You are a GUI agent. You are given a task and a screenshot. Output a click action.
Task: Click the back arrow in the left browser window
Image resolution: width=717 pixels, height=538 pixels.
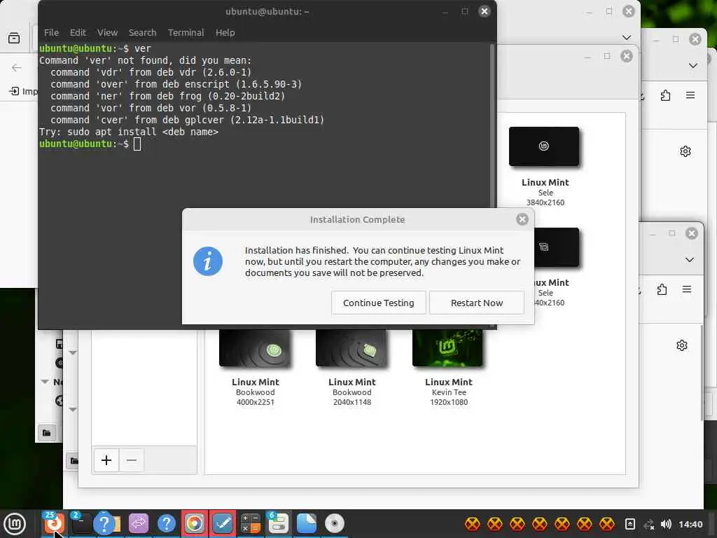17,68
